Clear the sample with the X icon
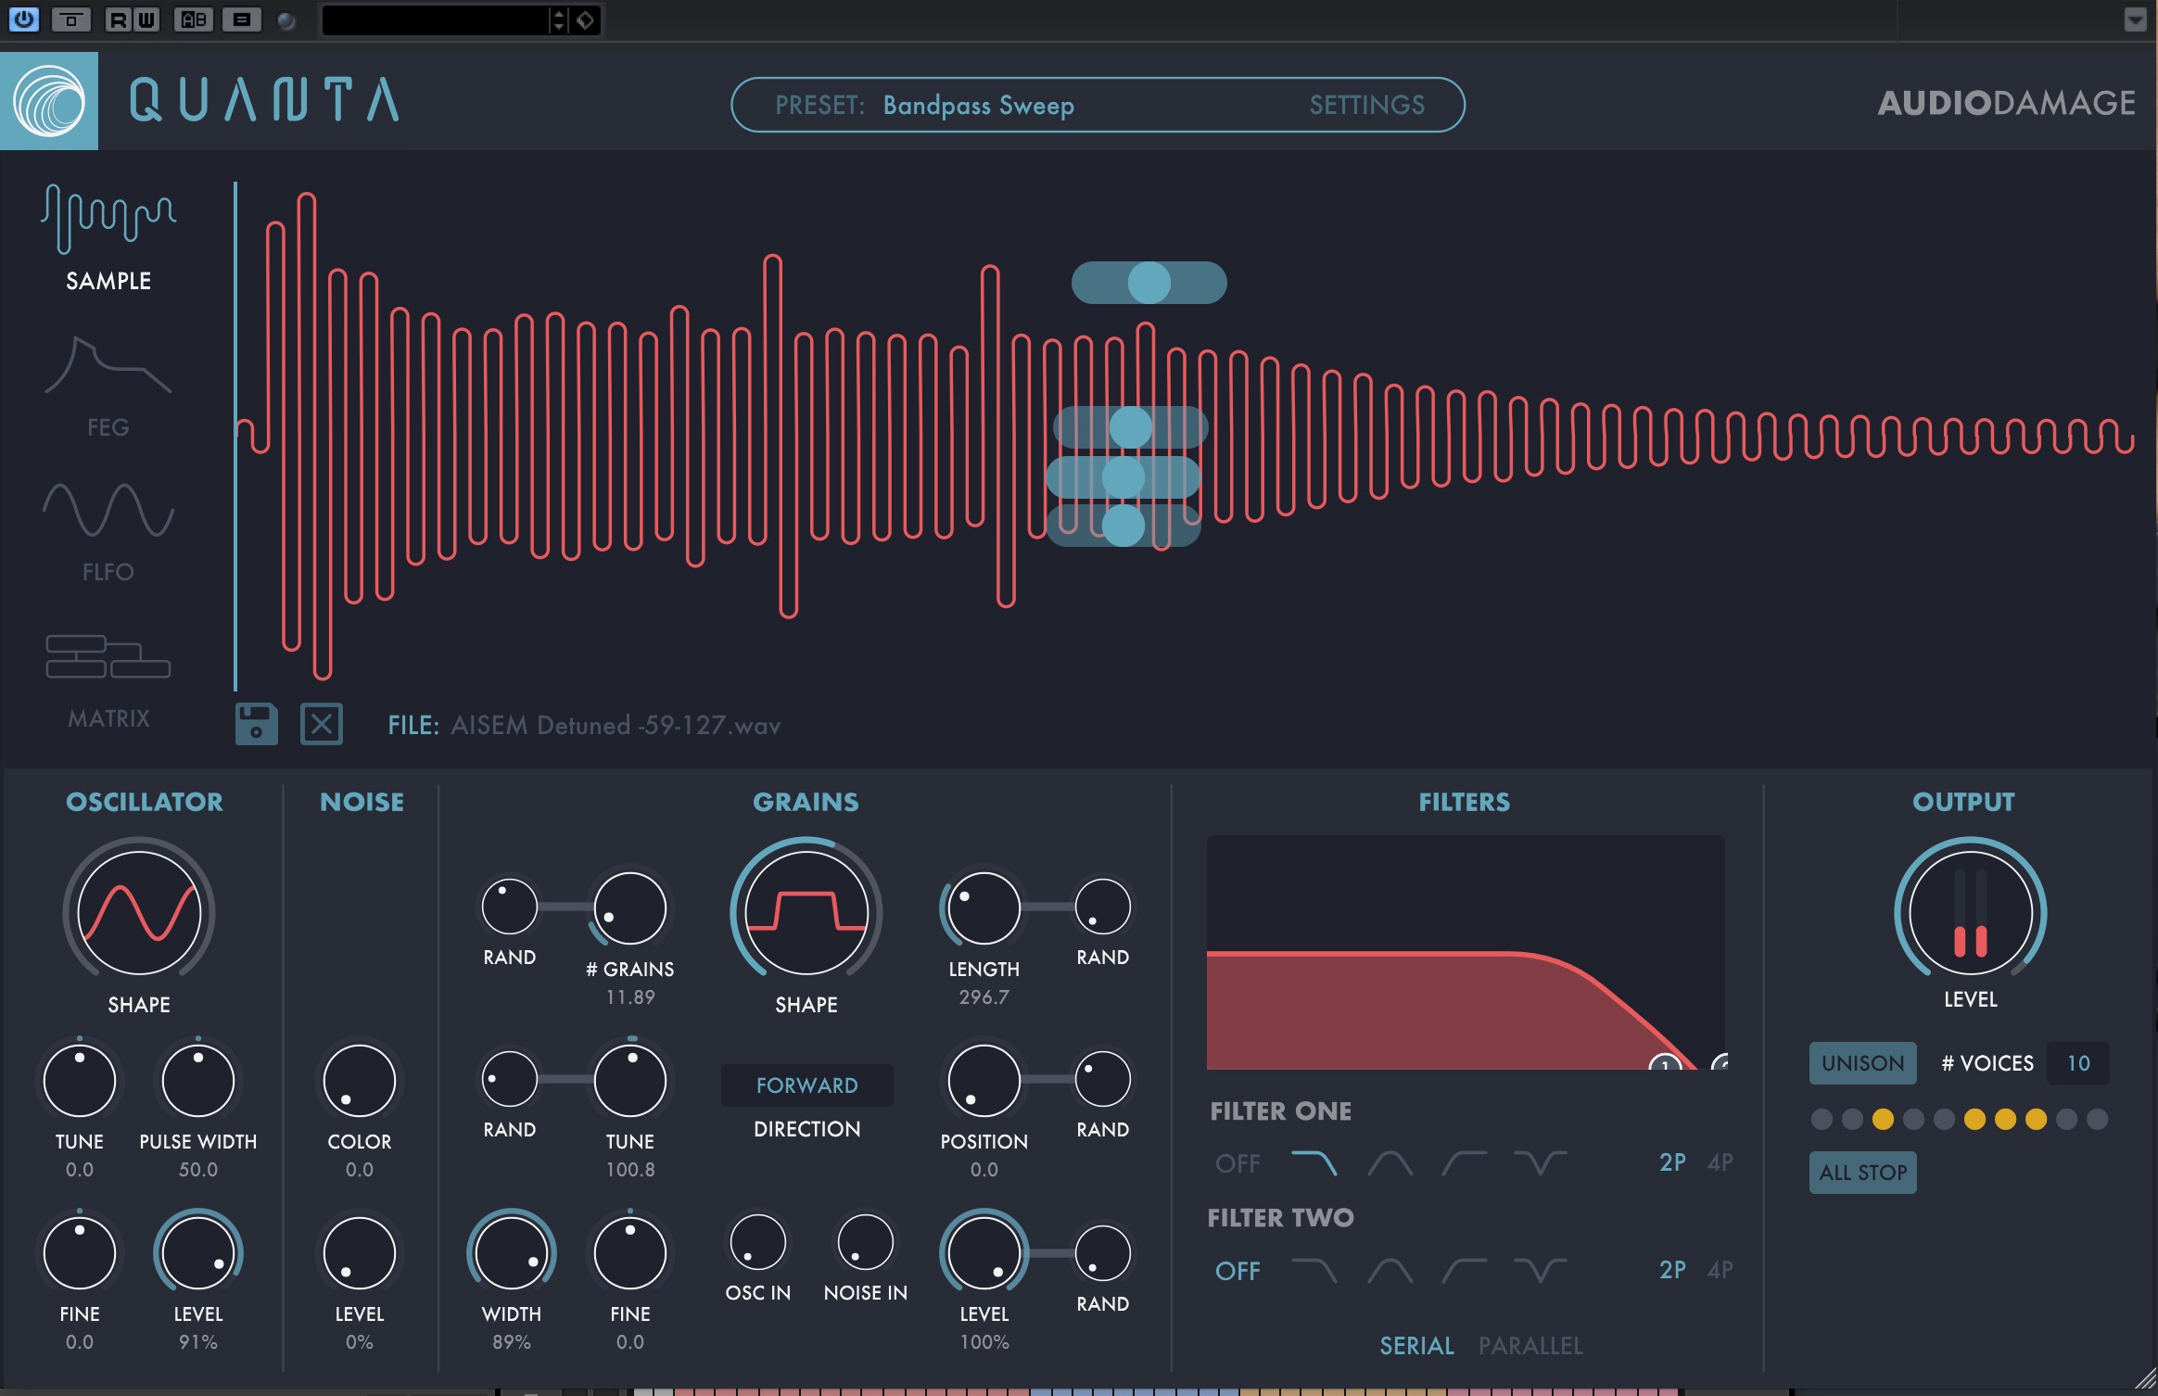This screenshot has height=1396, width=2158. 322,724
